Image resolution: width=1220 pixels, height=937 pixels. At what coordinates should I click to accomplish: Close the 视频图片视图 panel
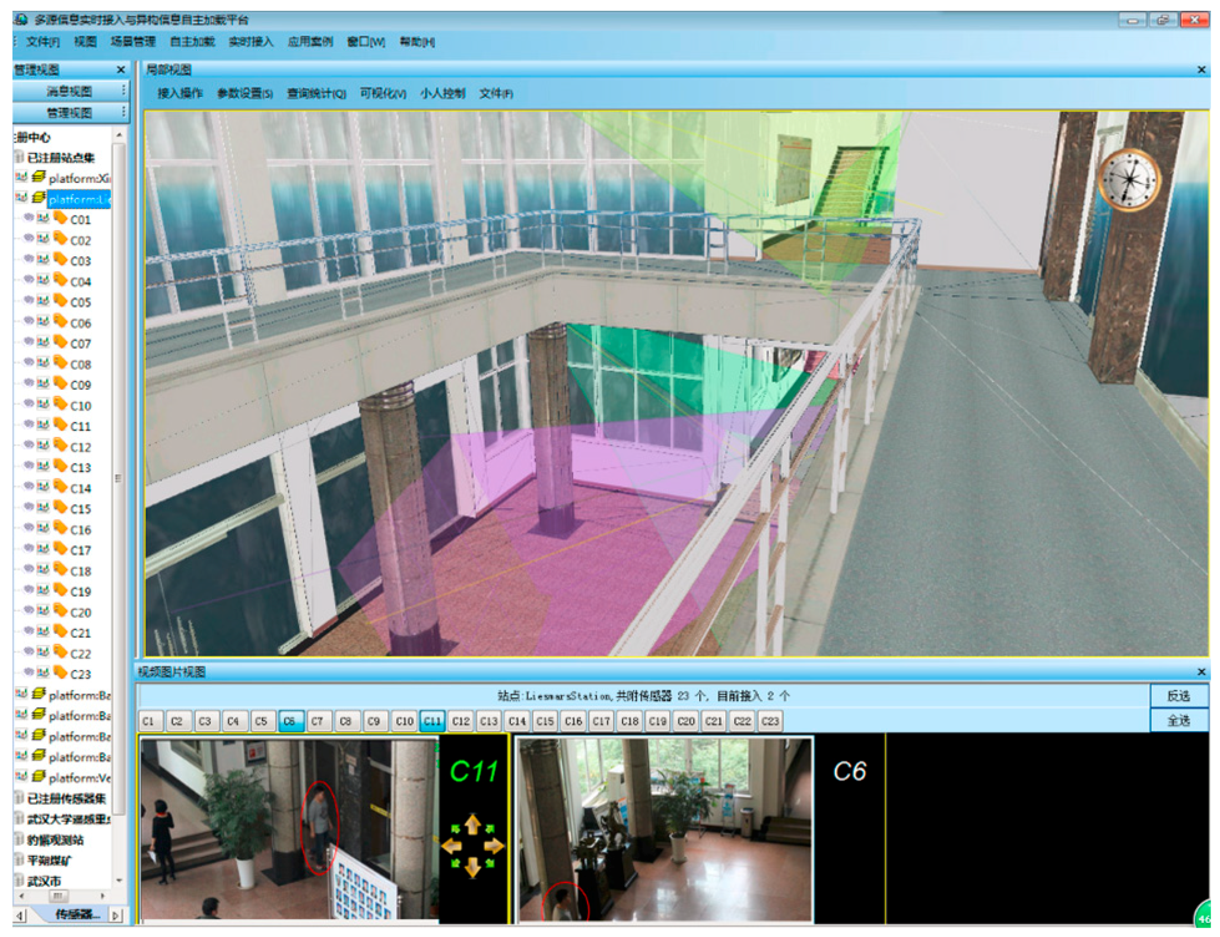pos(1202,671)
